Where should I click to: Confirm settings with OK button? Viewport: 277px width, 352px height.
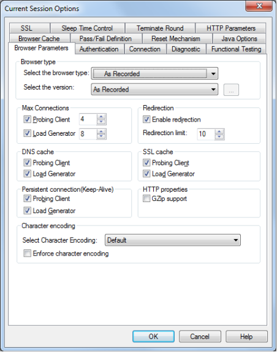pyautogui.click(x=153, y=336)
